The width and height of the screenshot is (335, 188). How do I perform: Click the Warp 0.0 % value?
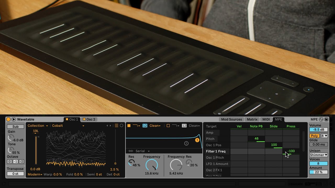click(57, 174)
